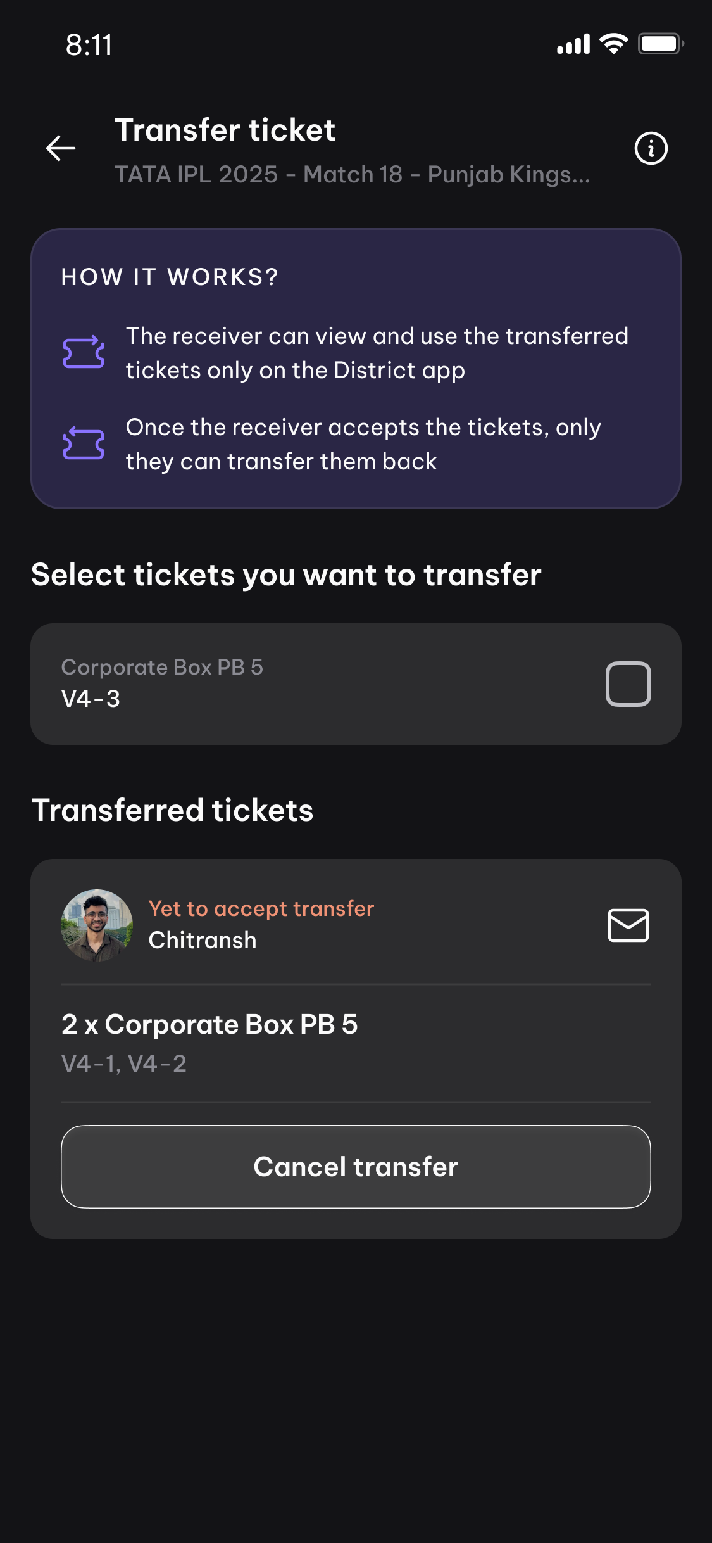Click the HOW IT WORKS? heading

pyautogui.click(x=170, y=277)
